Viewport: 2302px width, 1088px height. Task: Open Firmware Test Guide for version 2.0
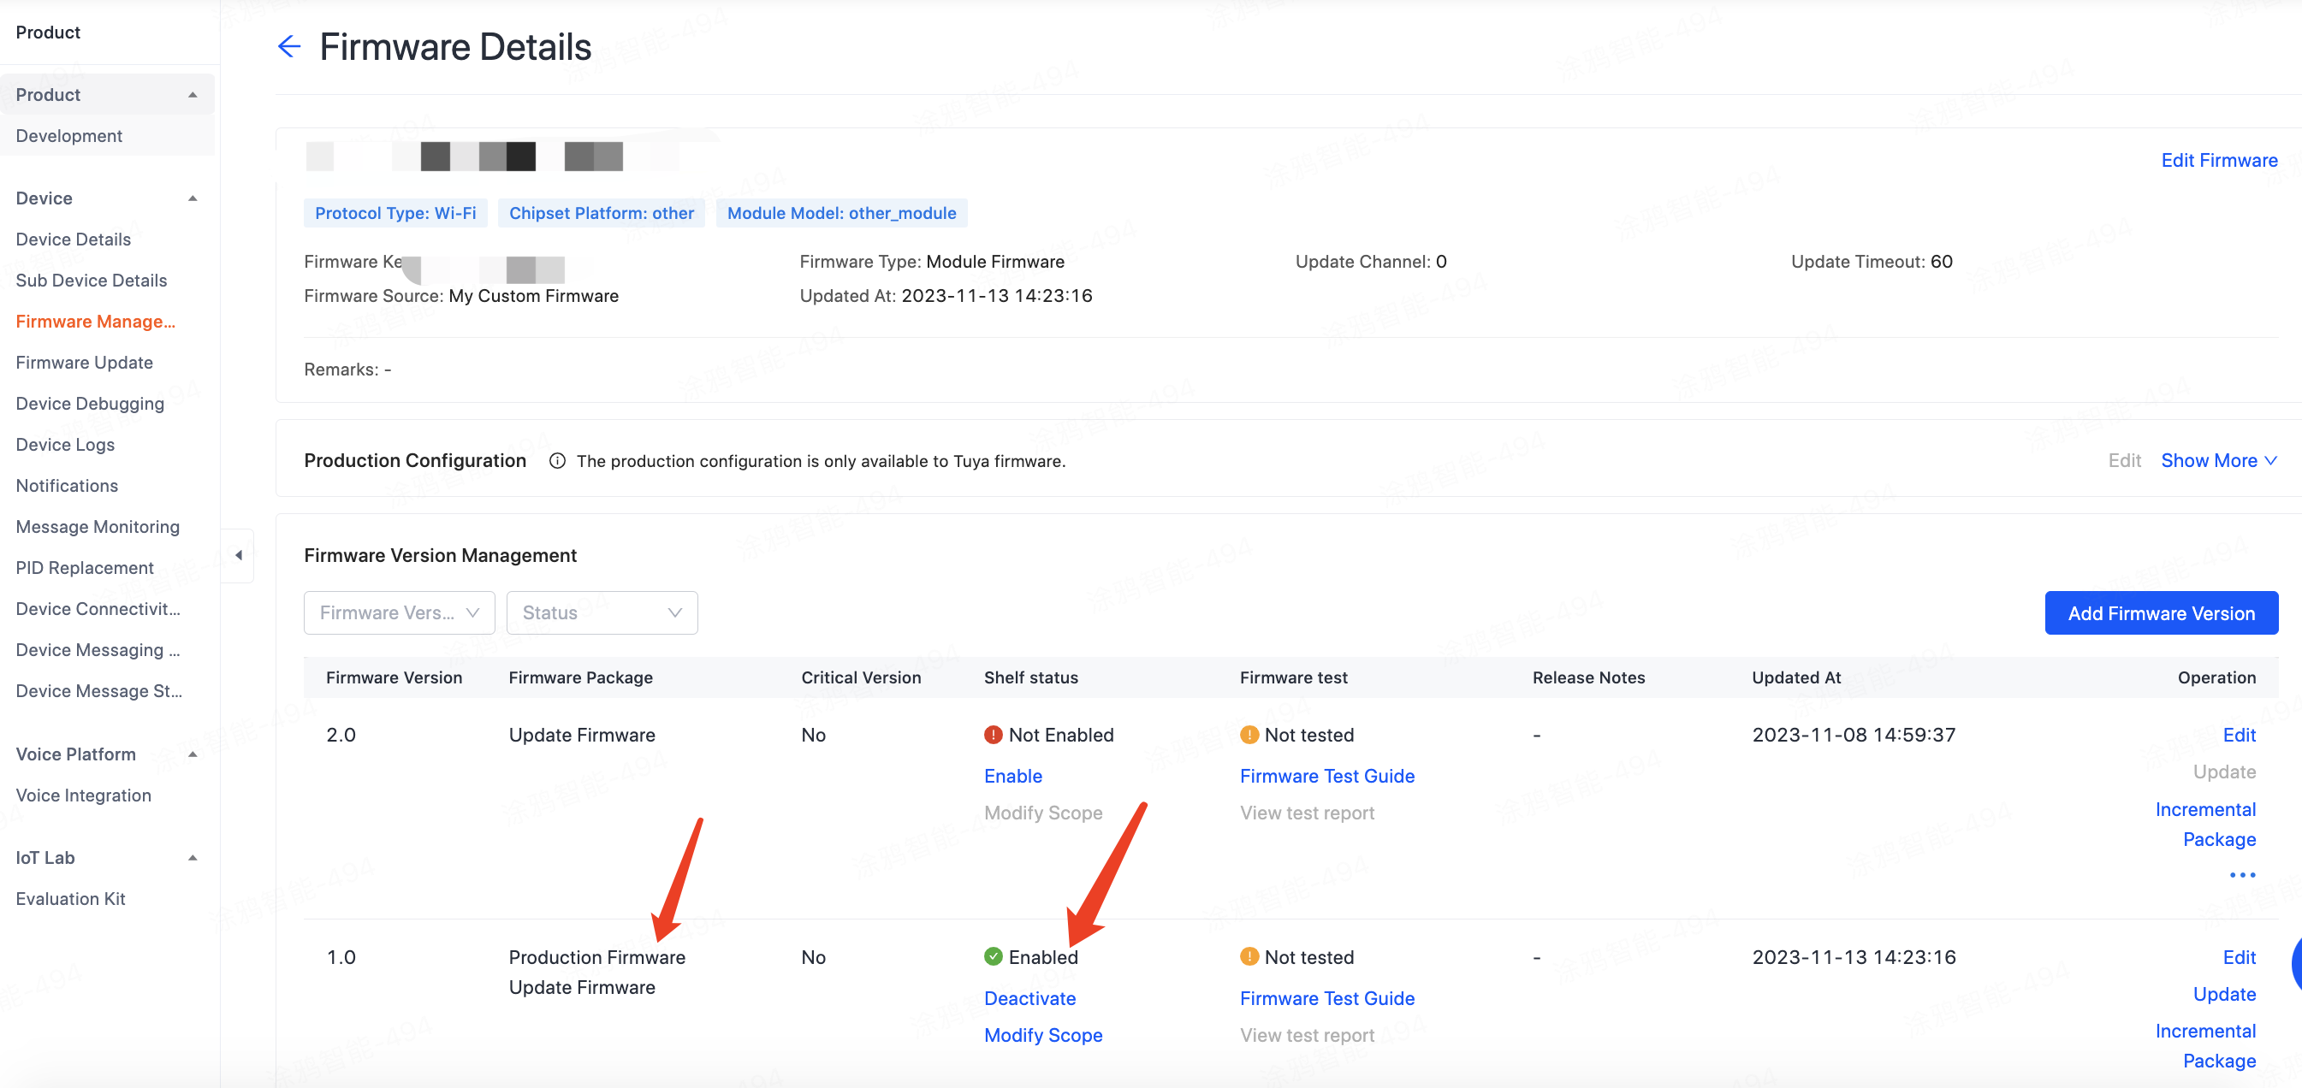coord(1326,777)
